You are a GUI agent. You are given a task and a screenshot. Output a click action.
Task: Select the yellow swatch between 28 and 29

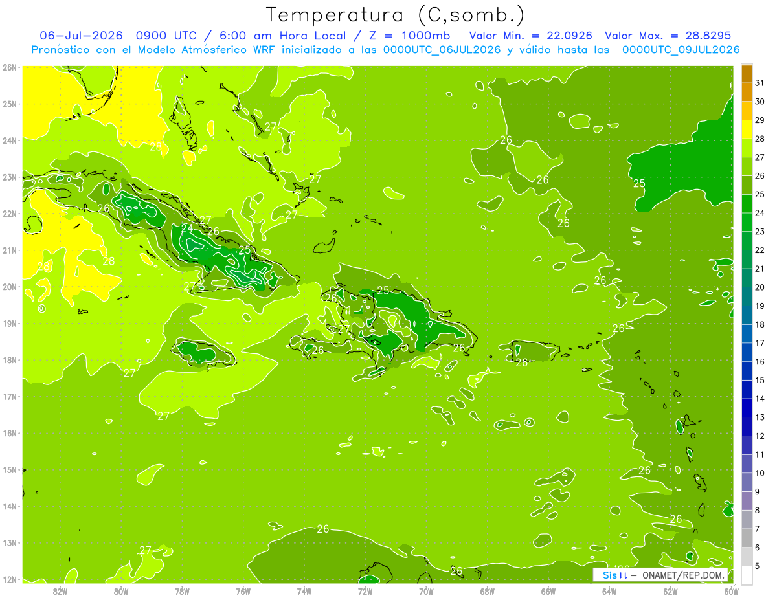click(x=747, y=129)
